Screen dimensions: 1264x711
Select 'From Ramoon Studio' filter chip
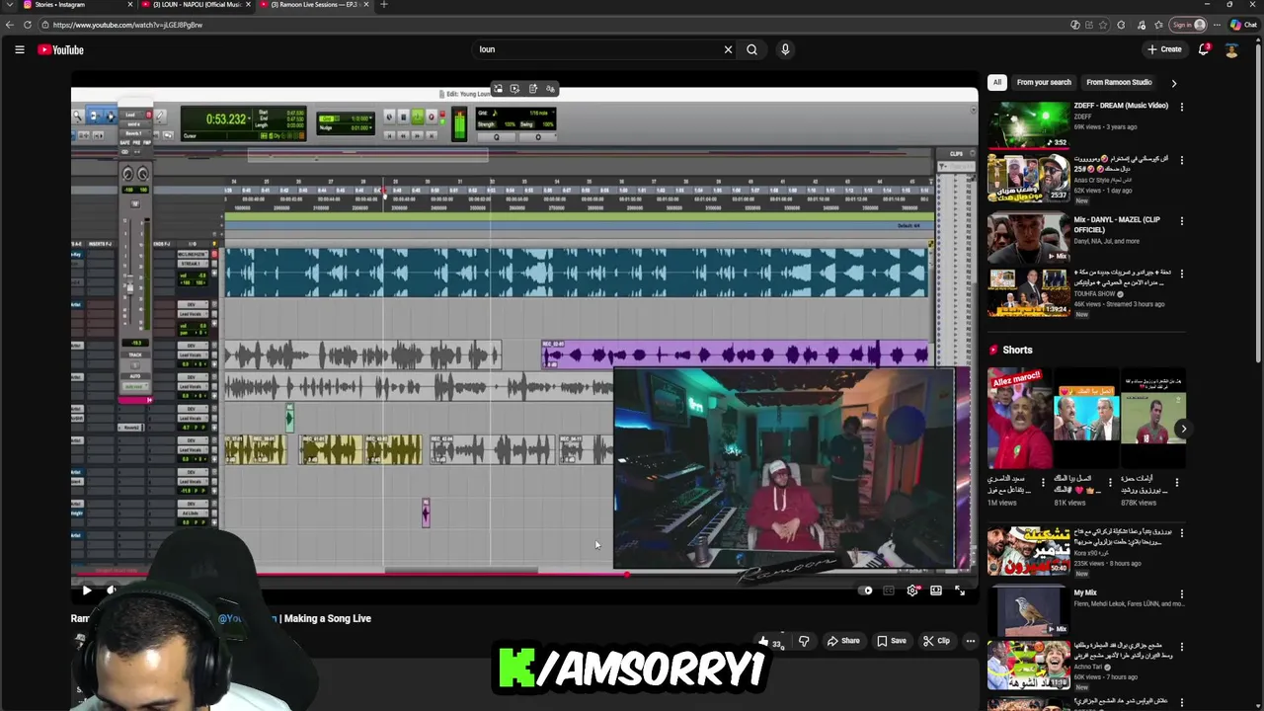[x=1119, y=83]
